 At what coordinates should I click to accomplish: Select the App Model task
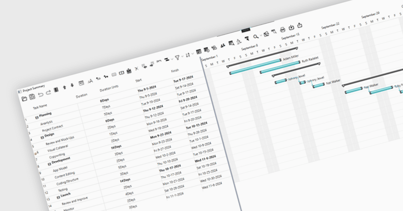(x=60, y=169)
